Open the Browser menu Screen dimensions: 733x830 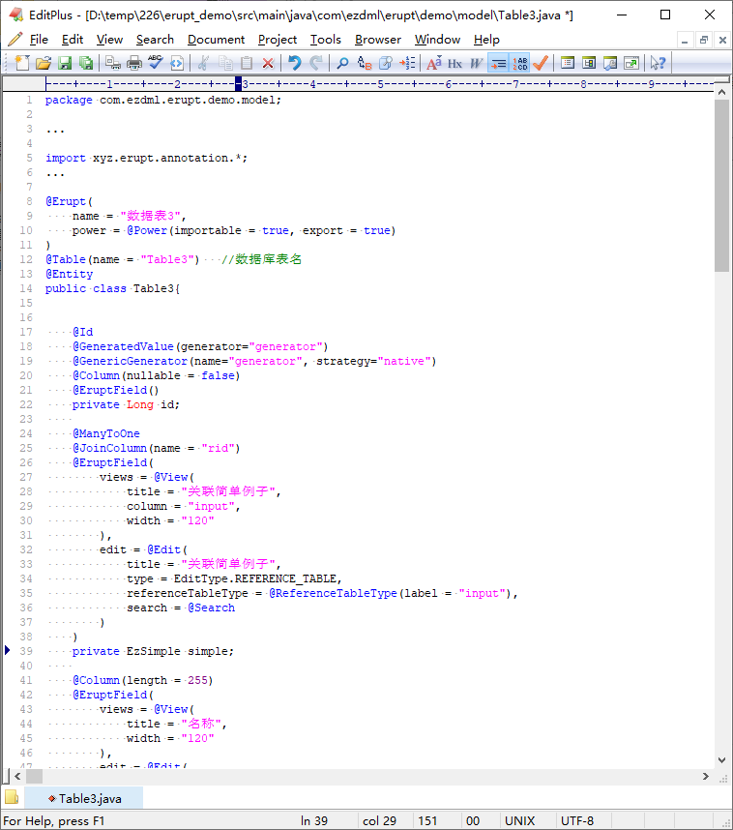[378, 40]
